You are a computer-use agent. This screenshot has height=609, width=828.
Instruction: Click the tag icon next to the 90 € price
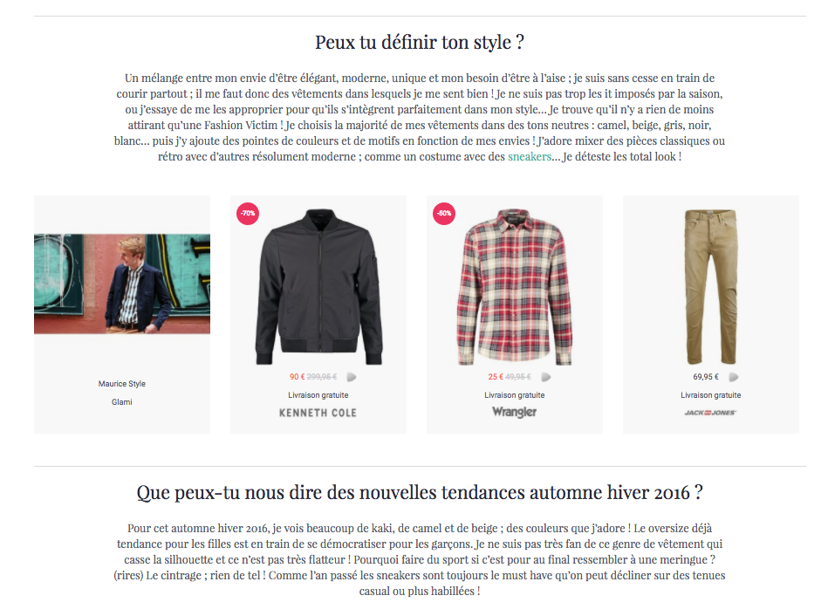pos(352,377)
